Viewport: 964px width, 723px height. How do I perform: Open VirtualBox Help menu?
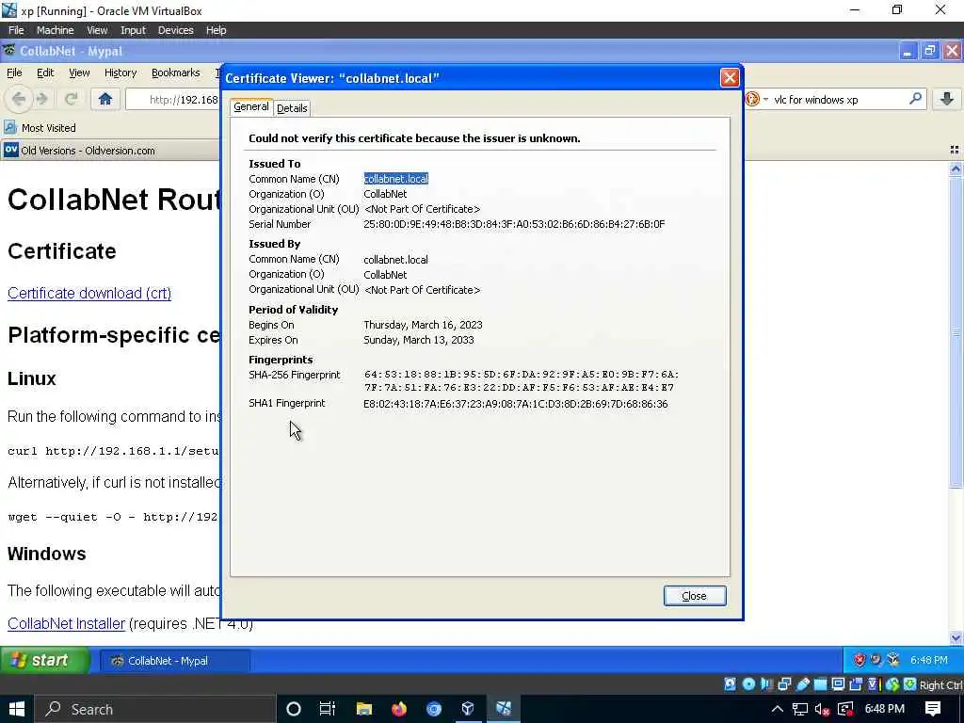click(216, 30)
